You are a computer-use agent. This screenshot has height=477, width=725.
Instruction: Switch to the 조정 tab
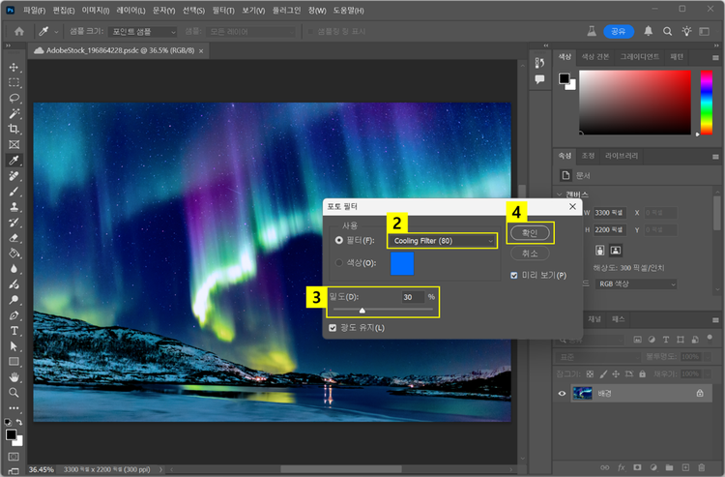pos(588,156)
